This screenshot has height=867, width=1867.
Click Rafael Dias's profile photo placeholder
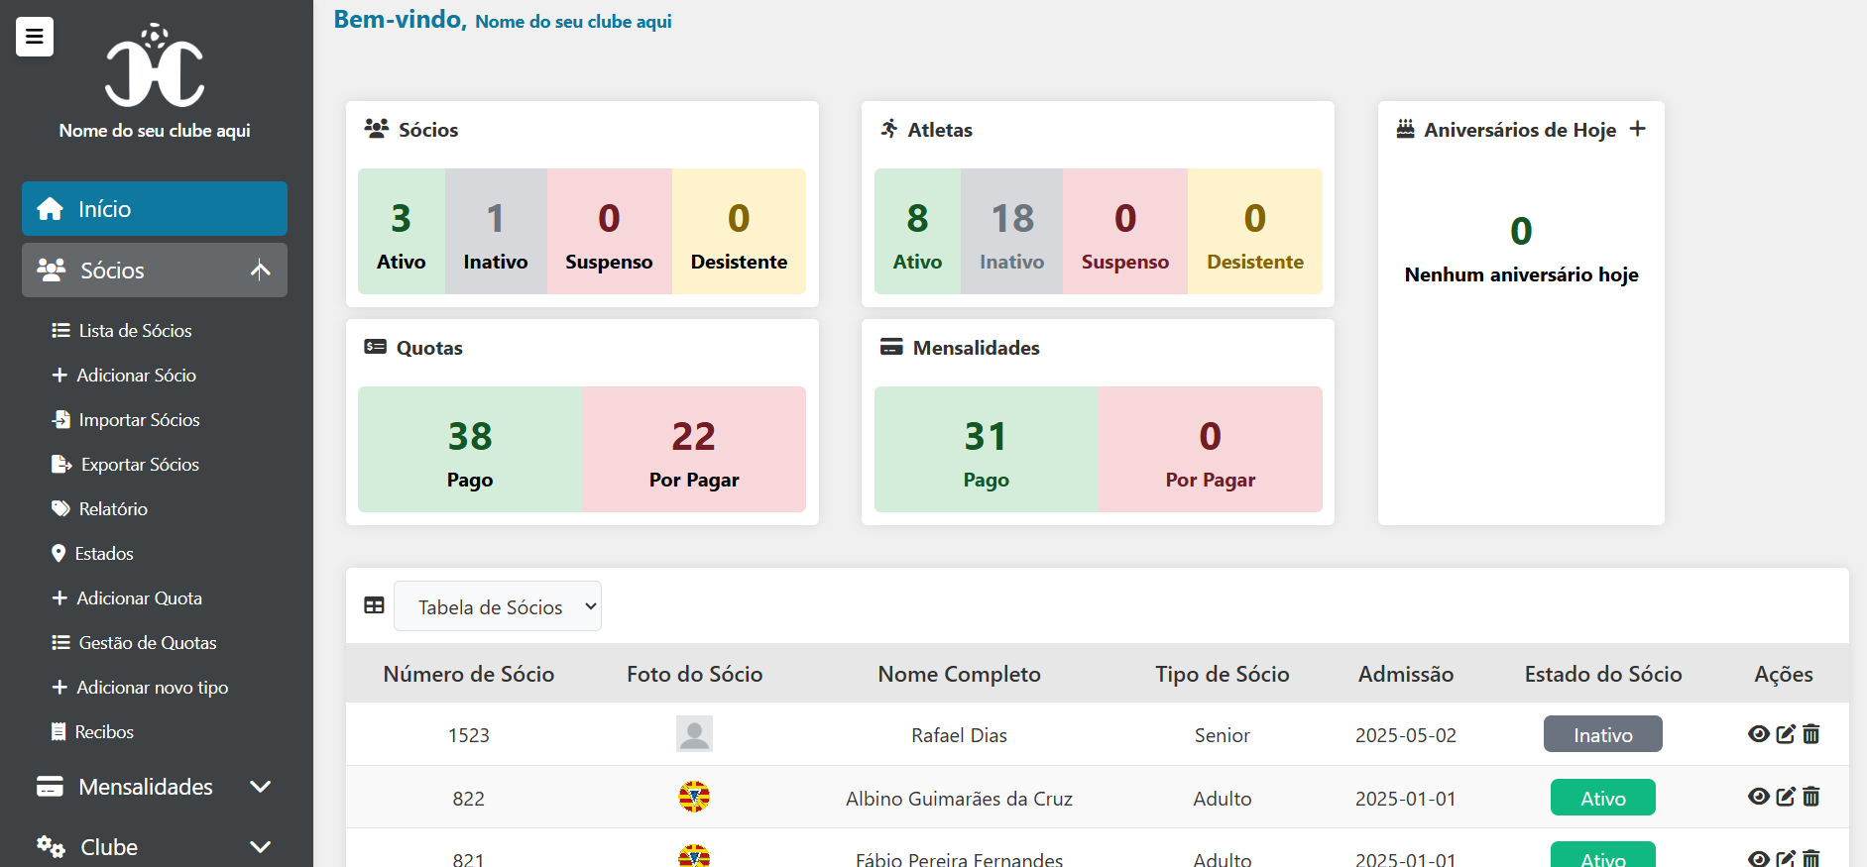(x=694, y=734)
